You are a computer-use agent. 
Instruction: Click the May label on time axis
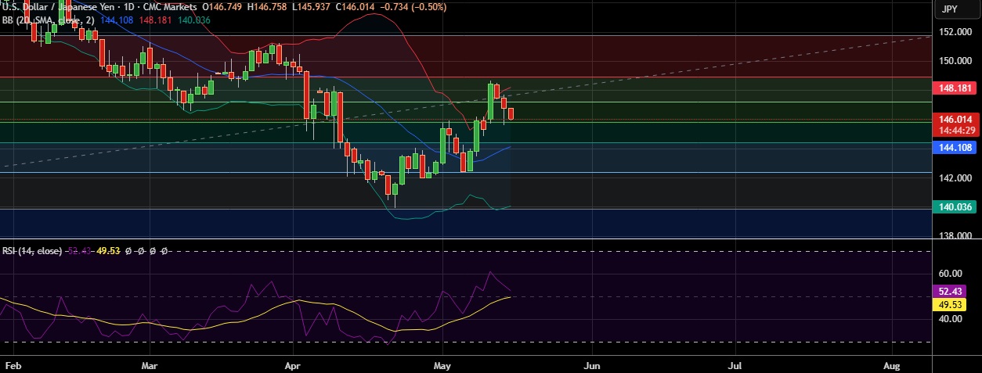point(442,365)
